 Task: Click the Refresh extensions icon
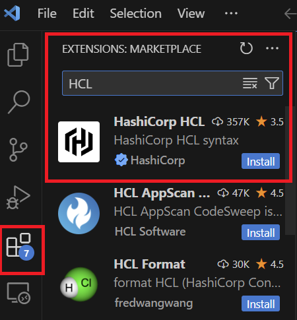(246, 48)
